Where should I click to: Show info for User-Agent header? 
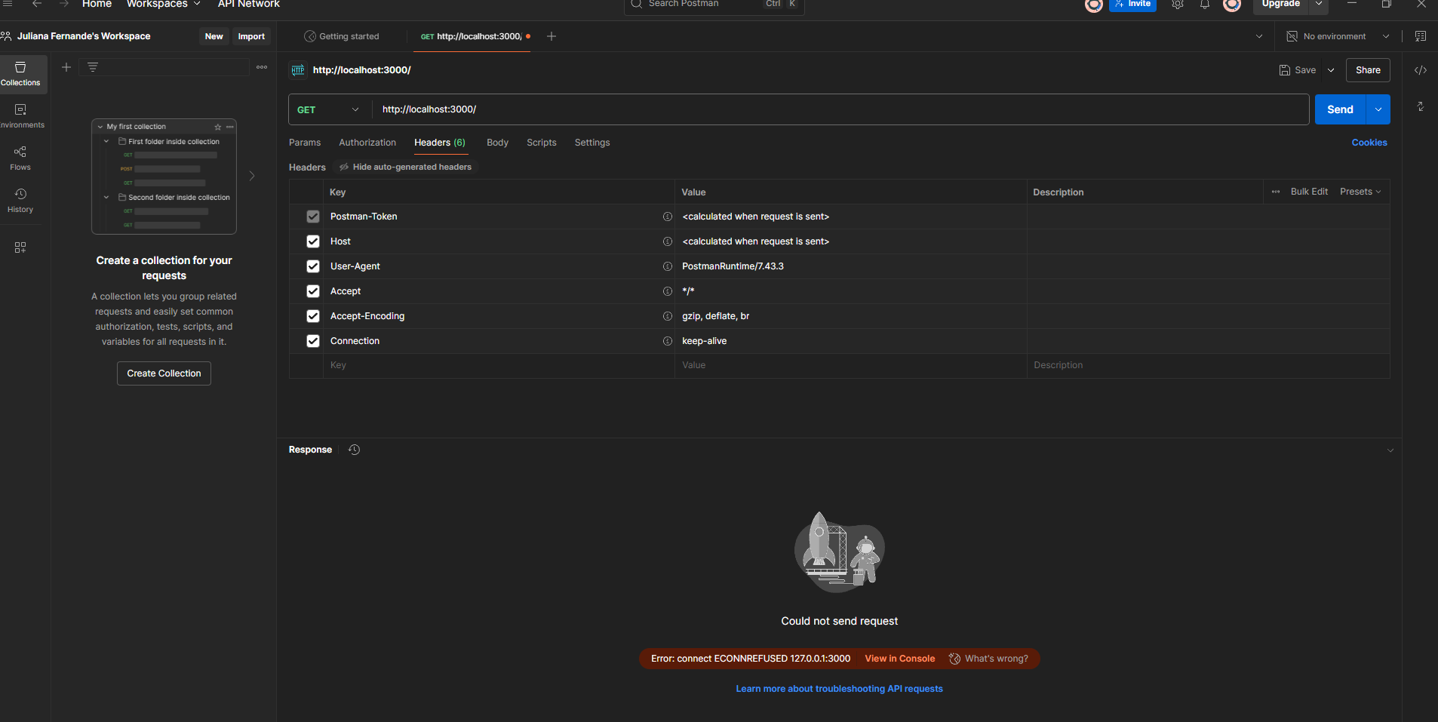tap(668, 266)
